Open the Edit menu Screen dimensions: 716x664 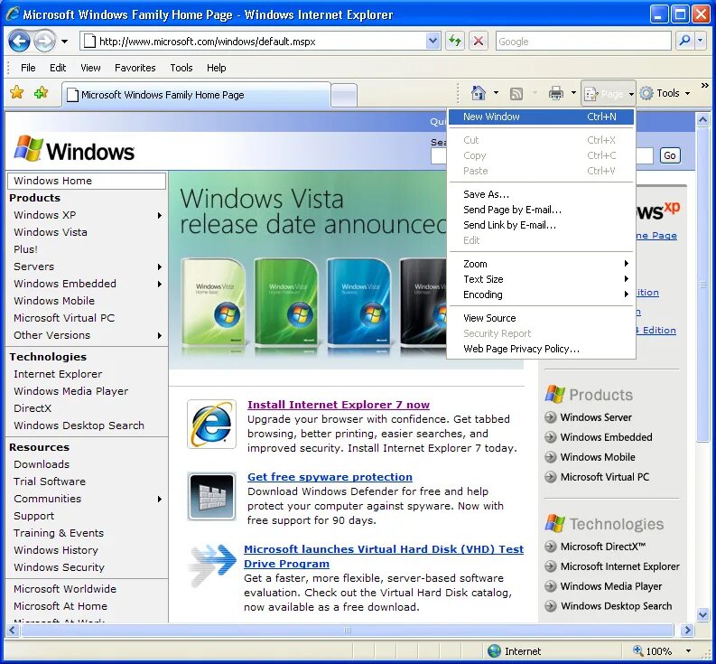[x=58, y=68]
